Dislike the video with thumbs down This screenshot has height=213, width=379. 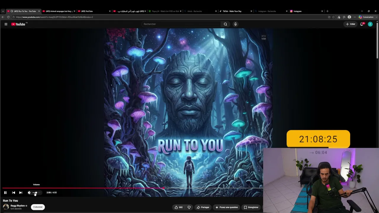189,207
